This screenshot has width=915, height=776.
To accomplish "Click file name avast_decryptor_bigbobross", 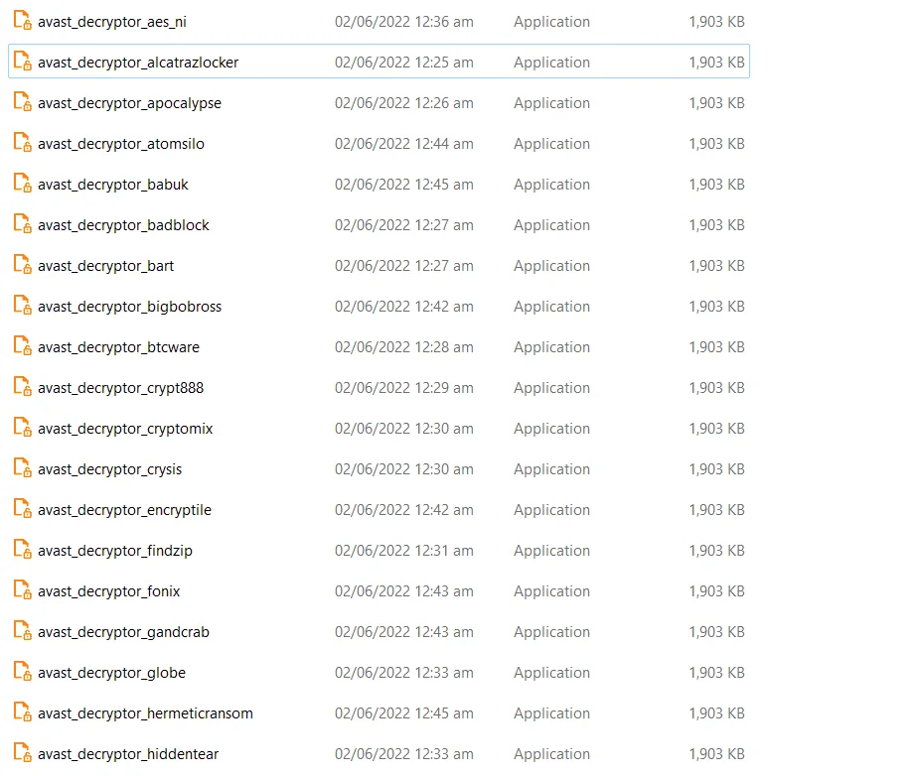I will pyautogui.click(x=129, y=308).
